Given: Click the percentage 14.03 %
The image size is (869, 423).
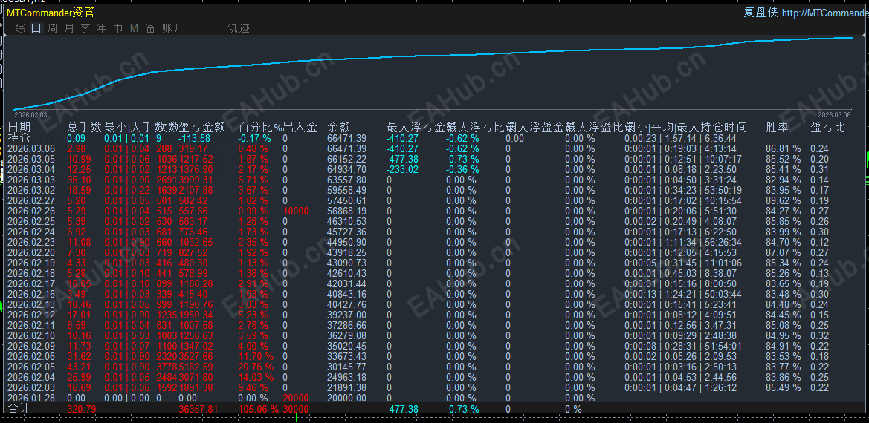Looking at the screenshot, I should tap(256, 377).
